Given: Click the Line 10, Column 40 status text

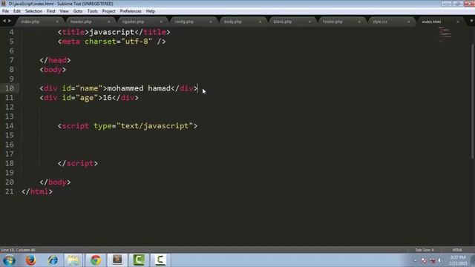Looking at the screenshot, I should (18, 250).
